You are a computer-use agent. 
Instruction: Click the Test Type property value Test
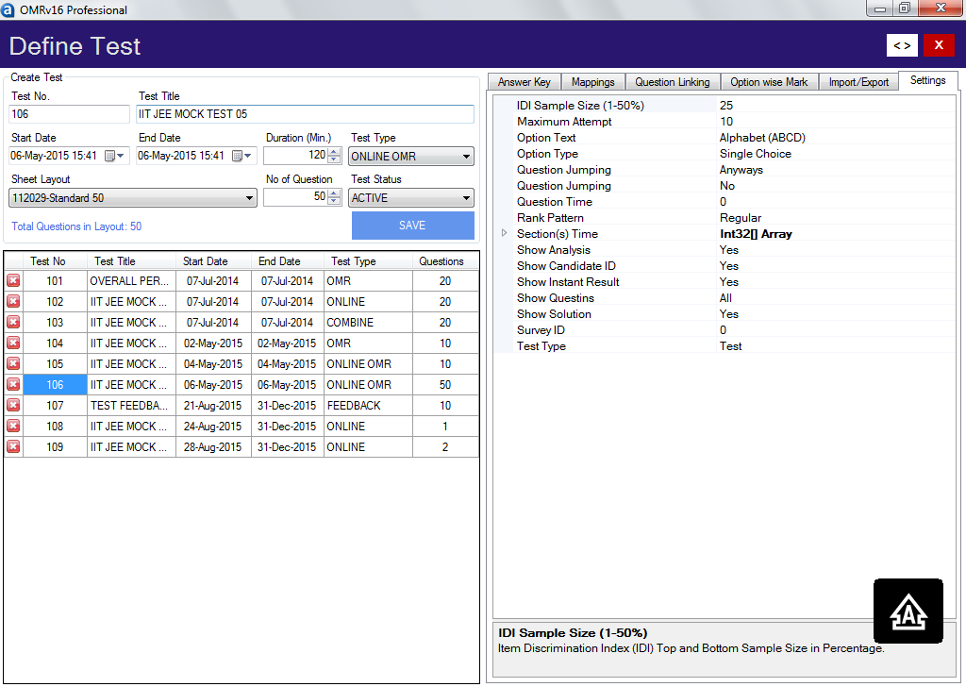(731, 345)
